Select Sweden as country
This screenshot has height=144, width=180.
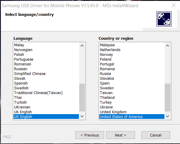point(132,88)
